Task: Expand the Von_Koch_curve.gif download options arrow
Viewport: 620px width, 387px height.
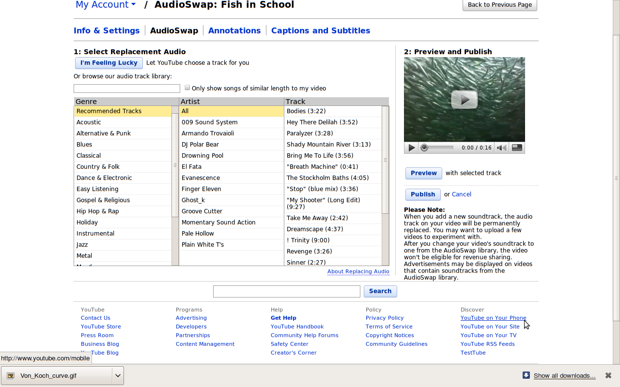Action: tap(117, 375)
